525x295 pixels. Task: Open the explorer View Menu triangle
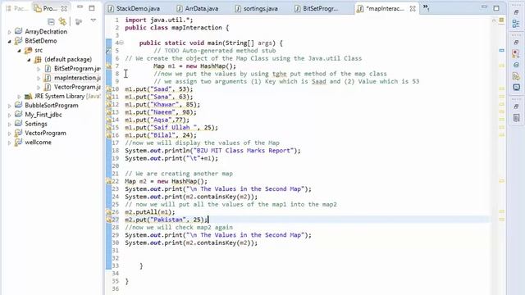point(94,20)
